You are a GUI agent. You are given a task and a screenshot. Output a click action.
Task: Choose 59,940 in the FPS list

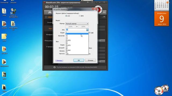(x=77, y=50)
